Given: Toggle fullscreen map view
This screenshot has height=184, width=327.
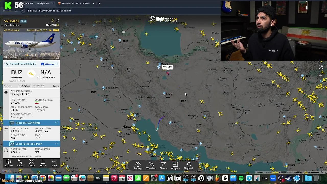Looking at the screenshot, I should pyautogui.click(x=321, y=67).
